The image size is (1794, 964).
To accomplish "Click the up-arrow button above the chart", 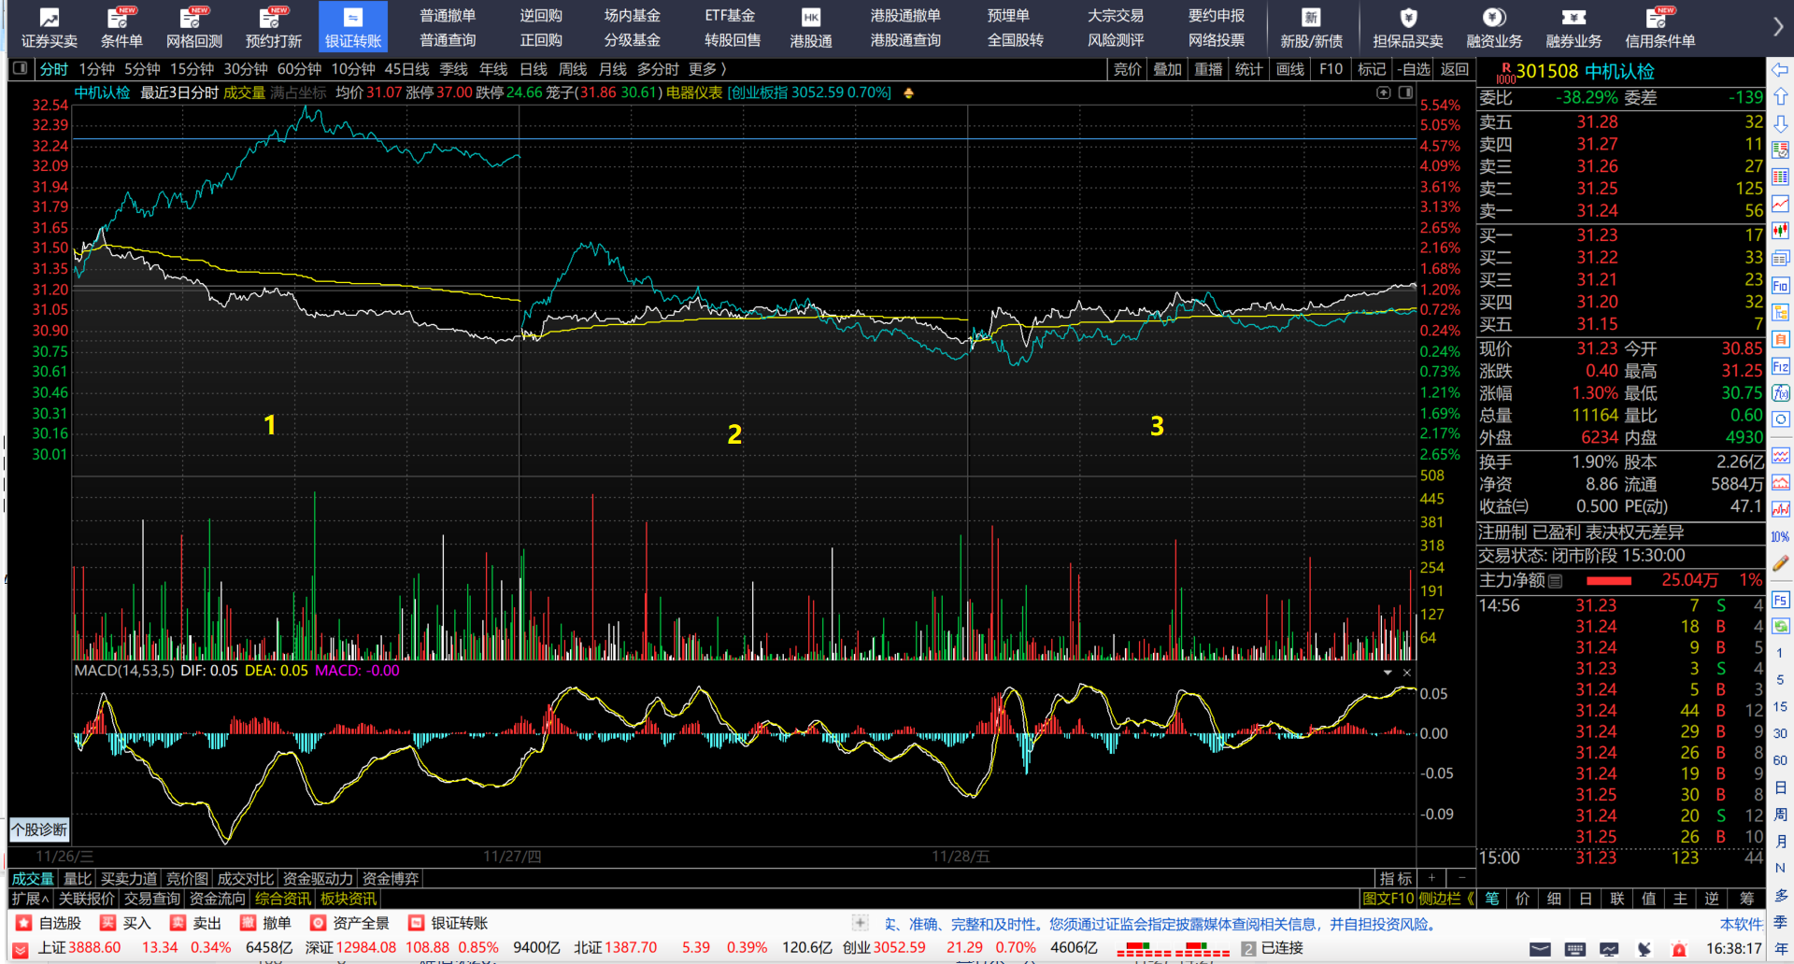I will pyautogui.click(x=1384, y=92).
